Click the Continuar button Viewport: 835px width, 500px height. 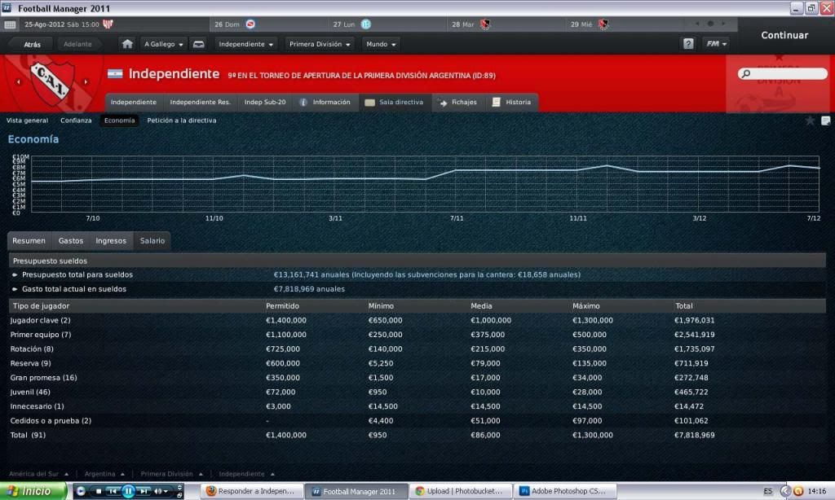point(784,35)
